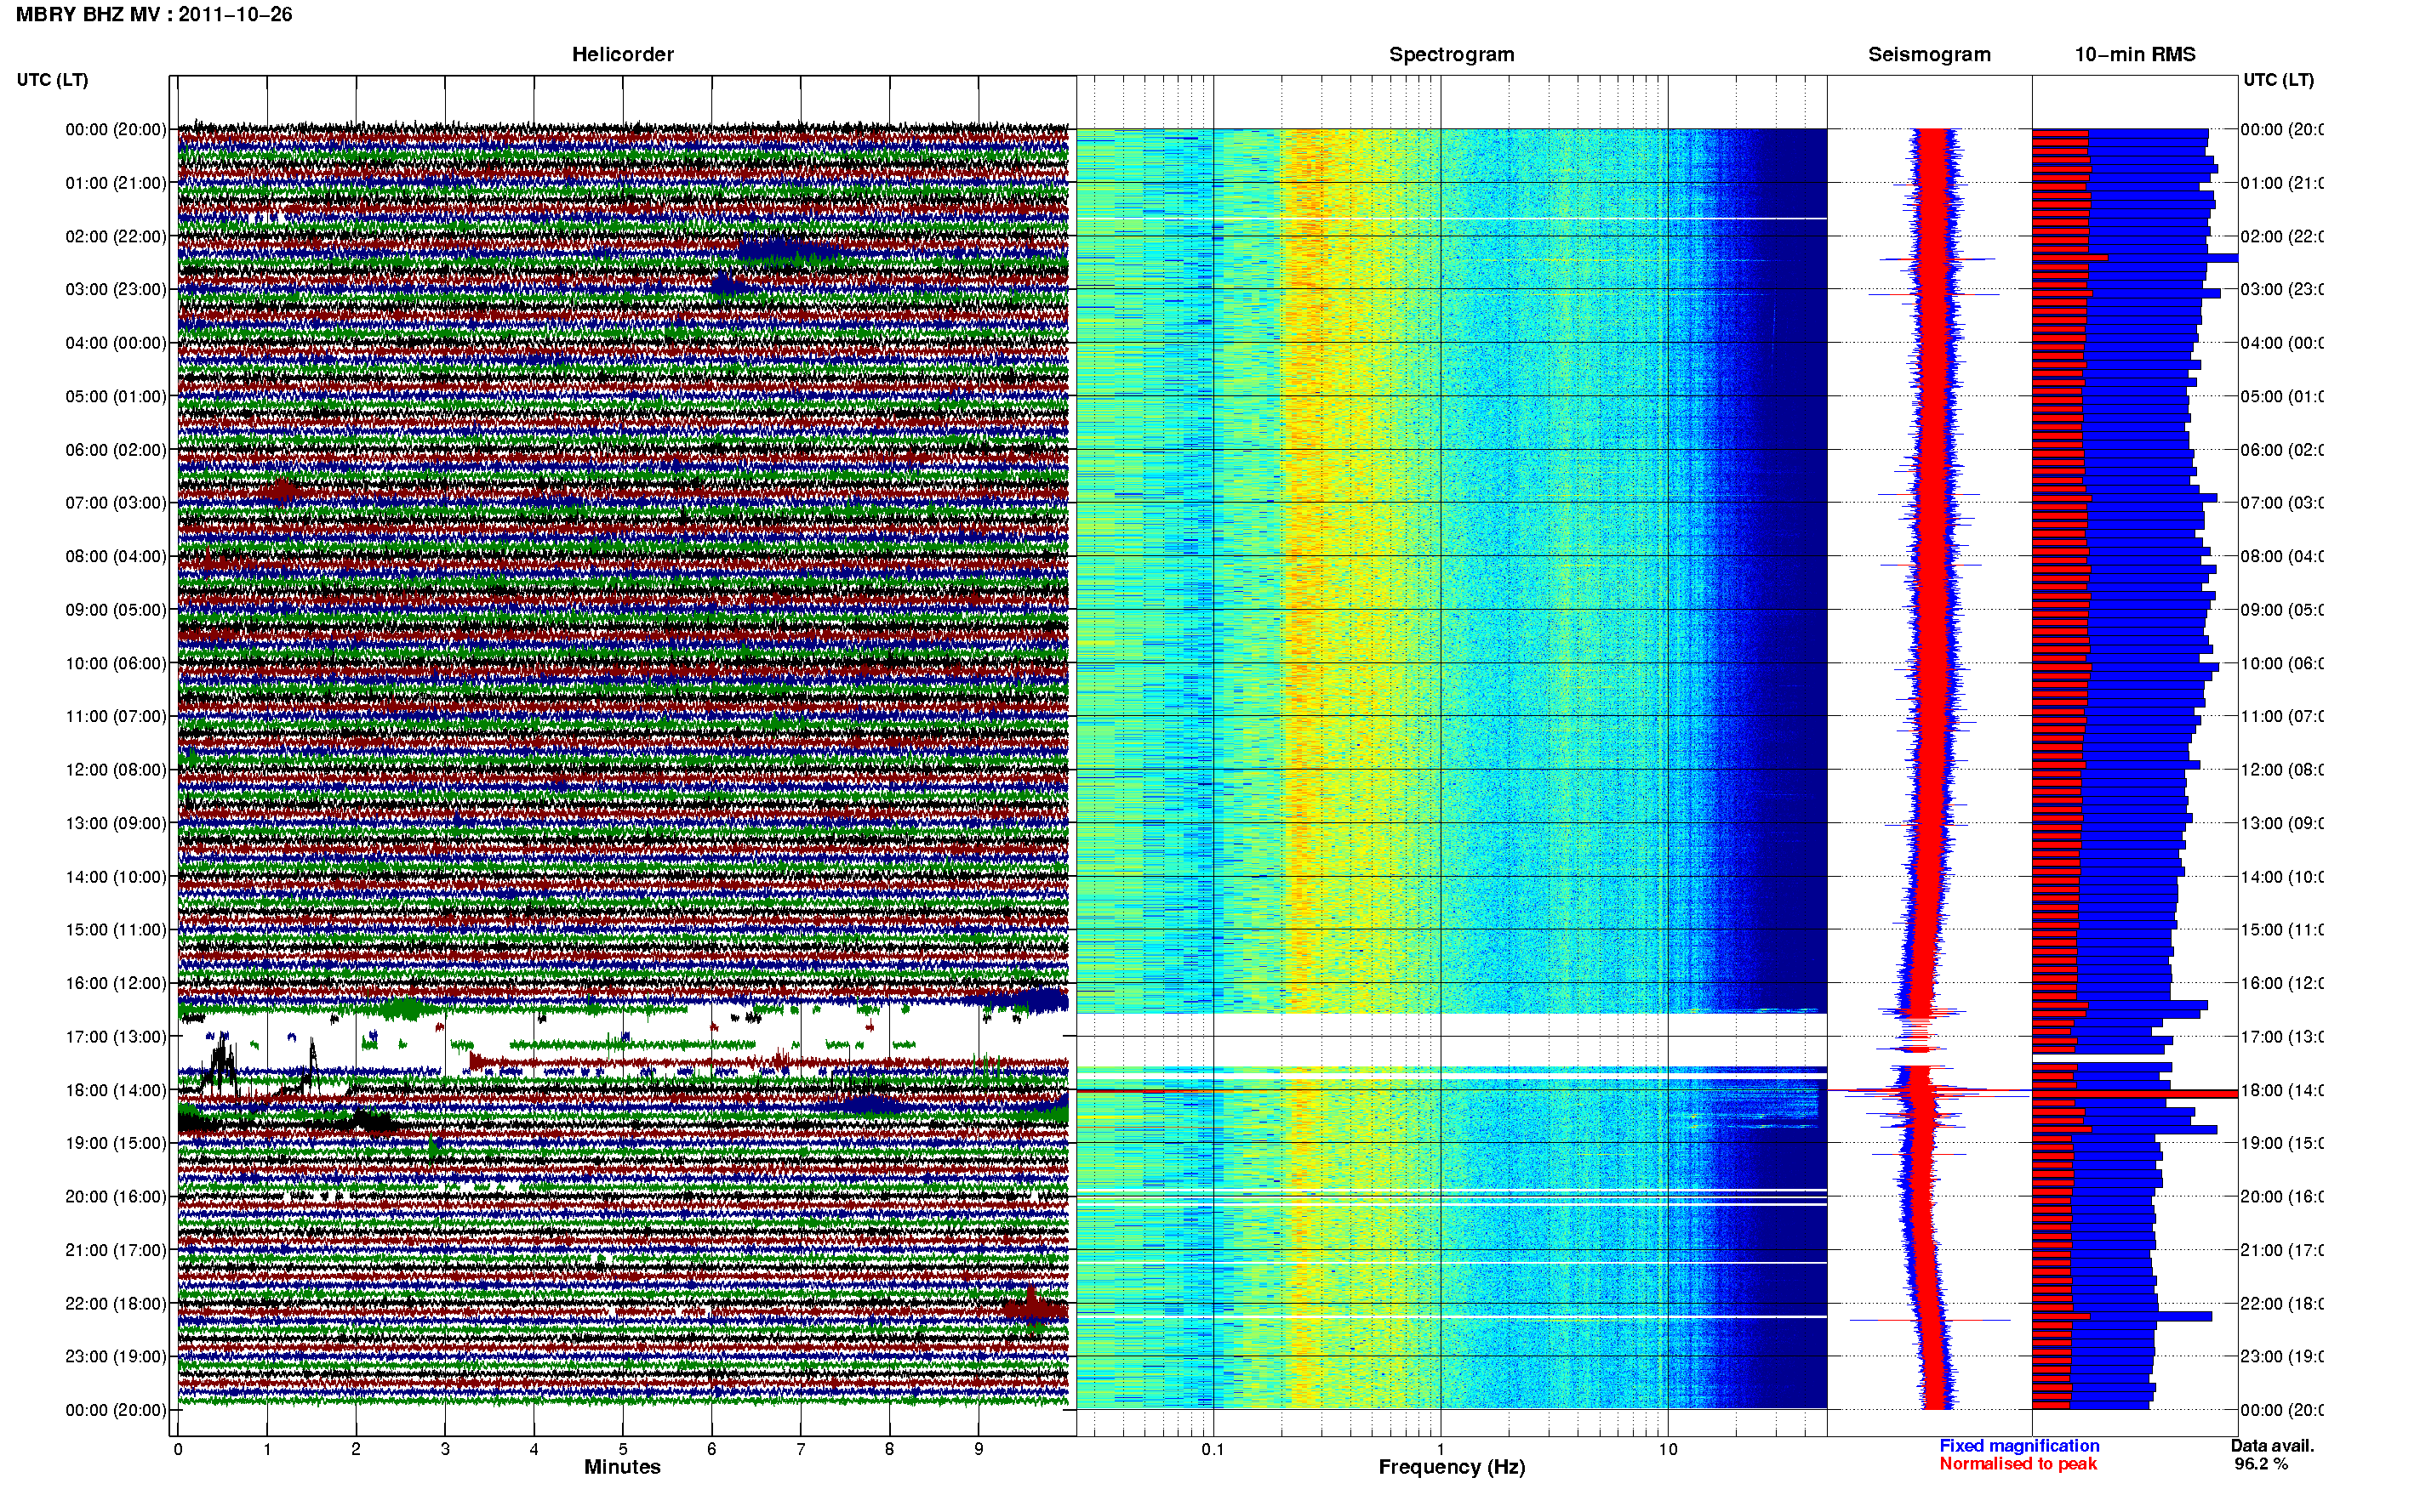The image size is (2420, 1512).
Task: Select the 'Spectrogram' panel heading
Action: [1451, 55]
